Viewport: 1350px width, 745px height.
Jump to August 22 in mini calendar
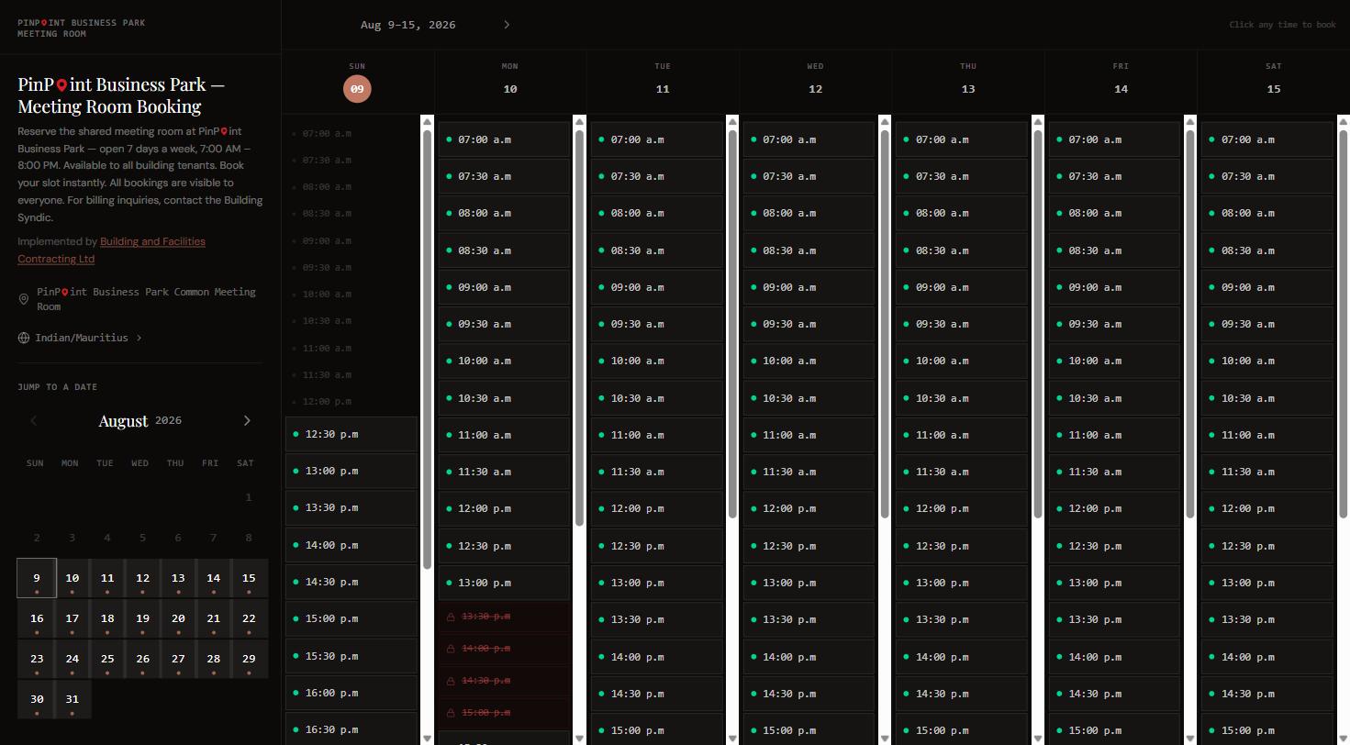[x=249, y=618]
